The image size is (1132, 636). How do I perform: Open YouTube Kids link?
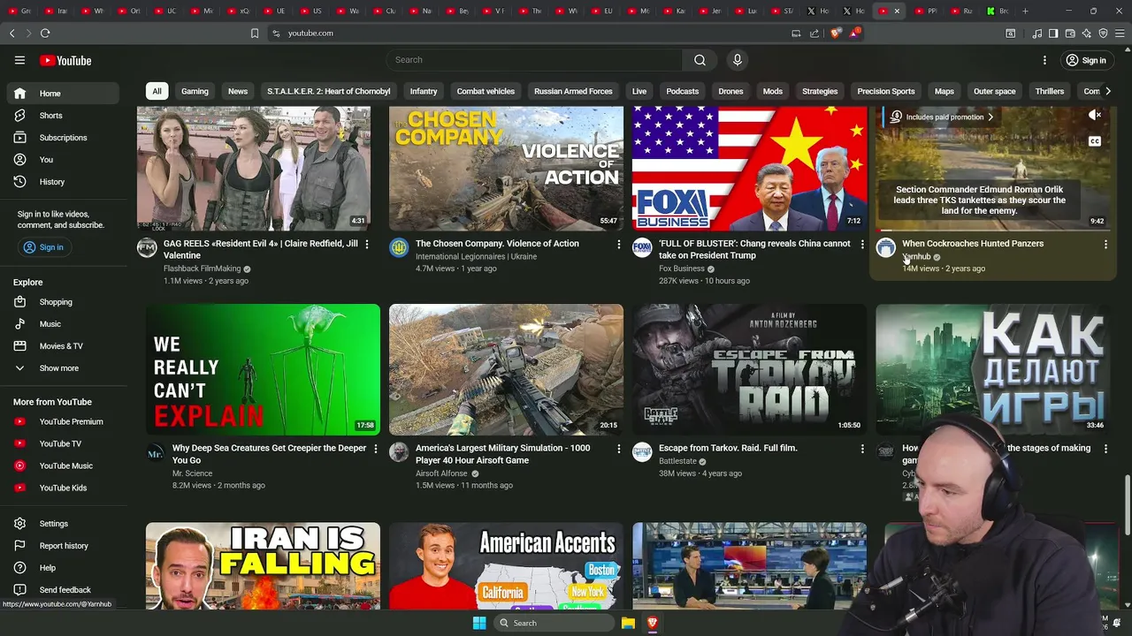point(62,488)
